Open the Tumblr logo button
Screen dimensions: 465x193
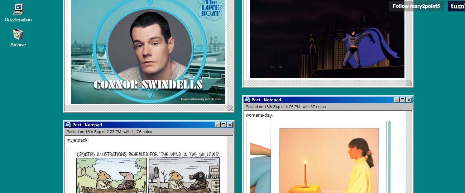(x=456, y=6)
